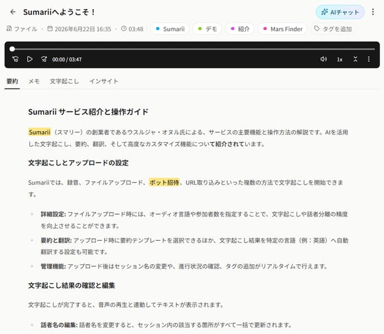Open the AIチャット button
384x334 pixels.
point(340,12)
